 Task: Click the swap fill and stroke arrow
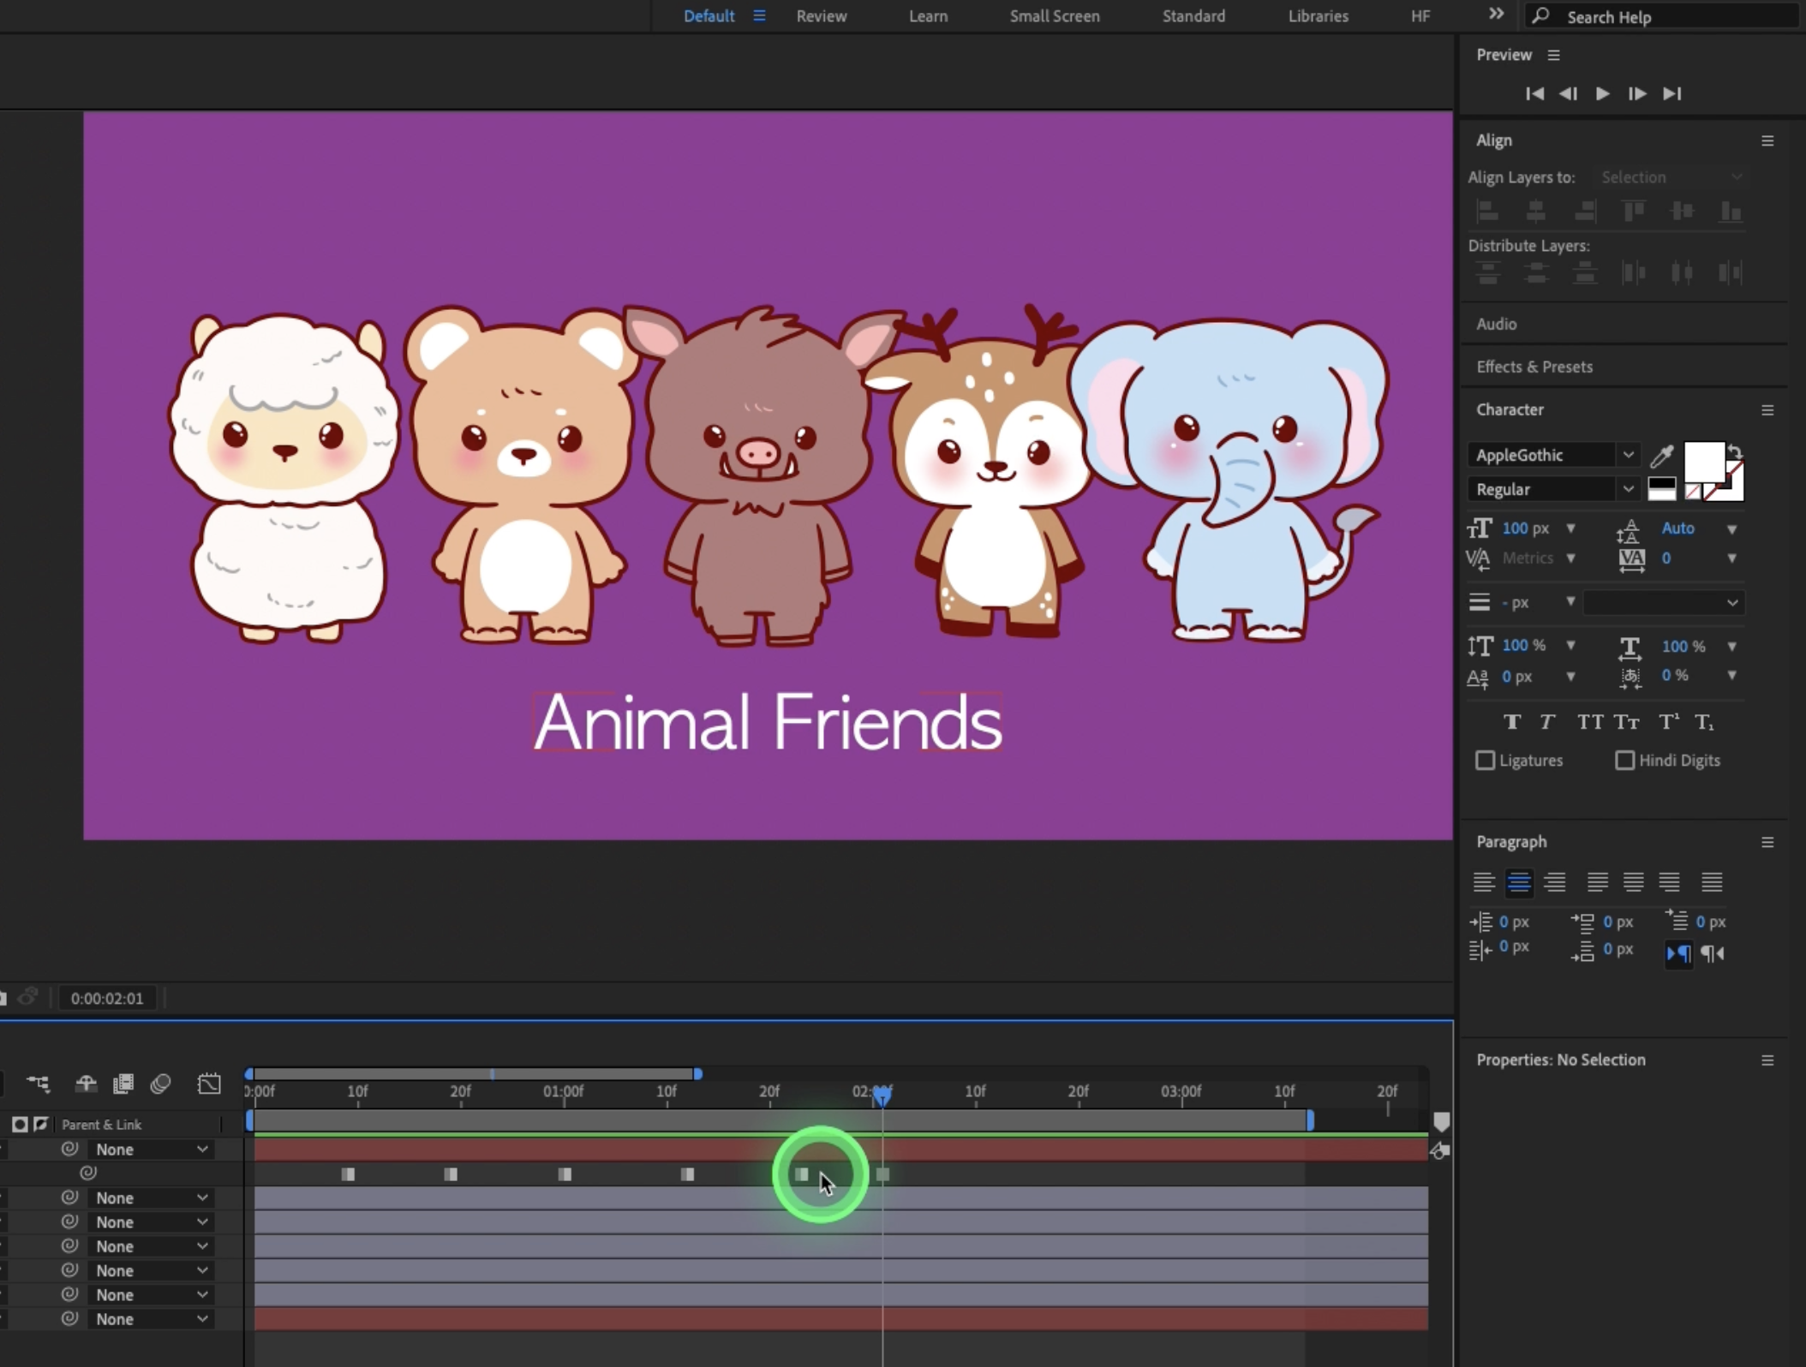1734,451
